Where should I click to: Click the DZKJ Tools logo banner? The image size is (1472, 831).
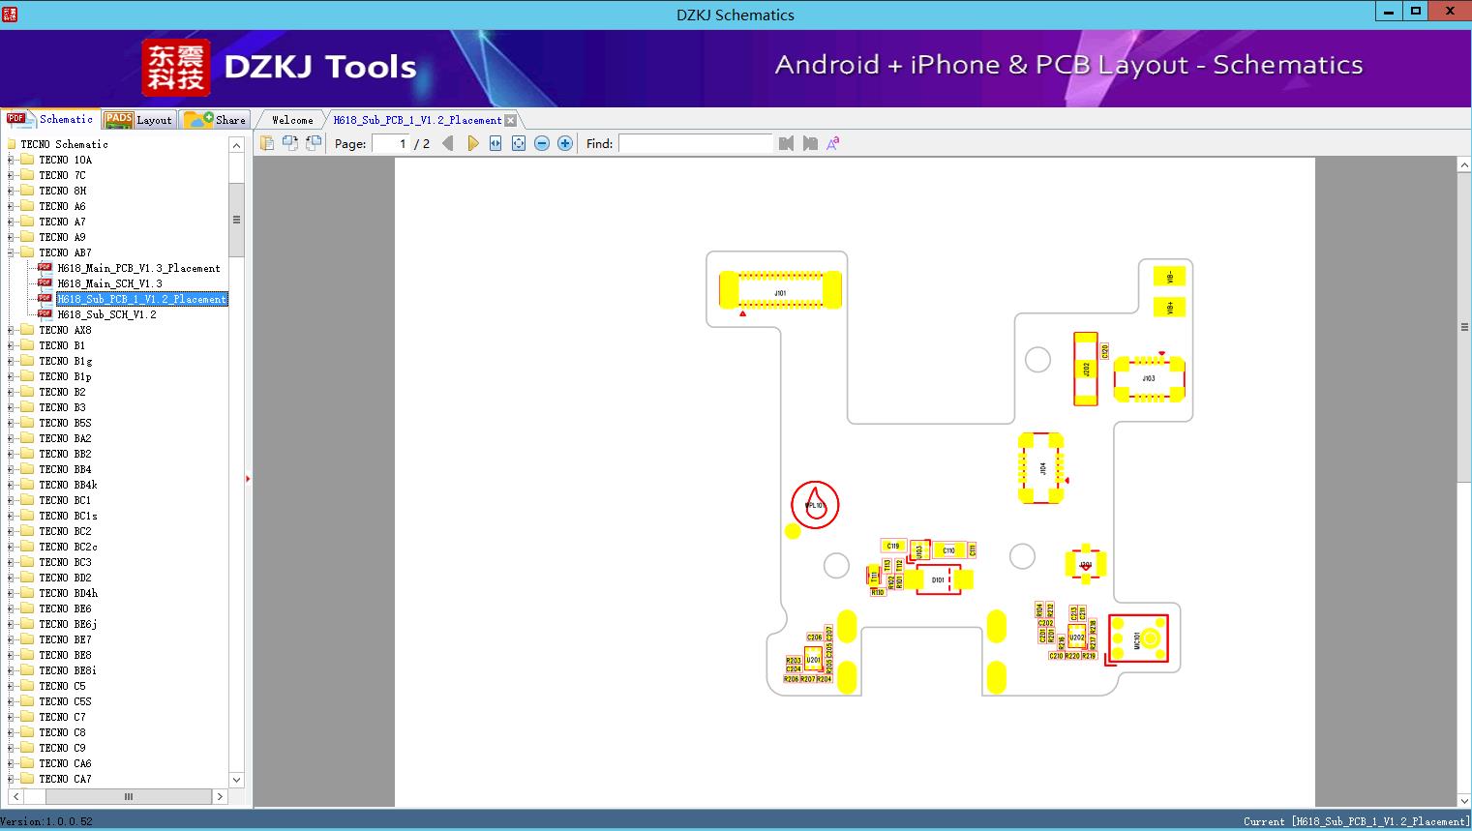pyautogui.click(x=281, y=67)
